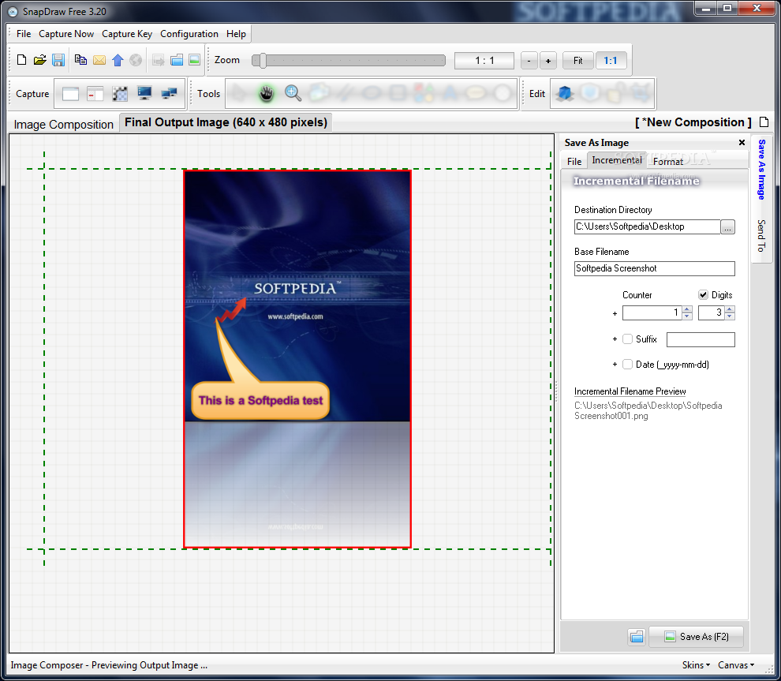Send image by email envelope icon
The width and height of the screenshot is (781, 681).
(99, 60)
